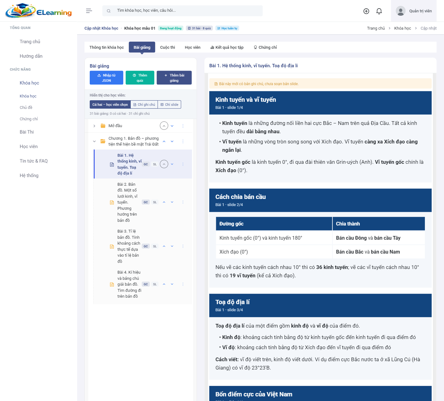Screen dimensions: 444x401
Task: Move Bài 3 down with its arrow
Action: 172,246
